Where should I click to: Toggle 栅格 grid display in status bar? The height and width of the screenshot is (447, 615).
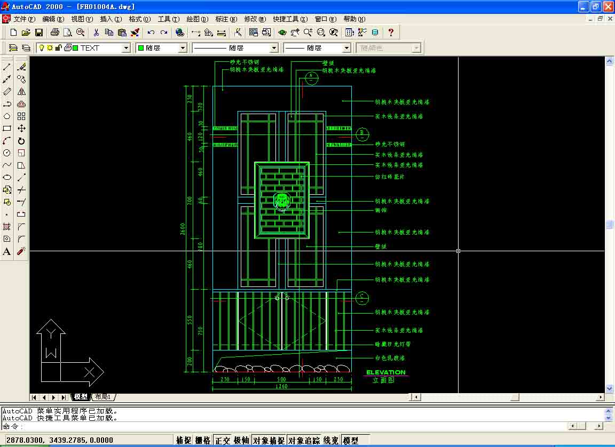coord(203,441)
